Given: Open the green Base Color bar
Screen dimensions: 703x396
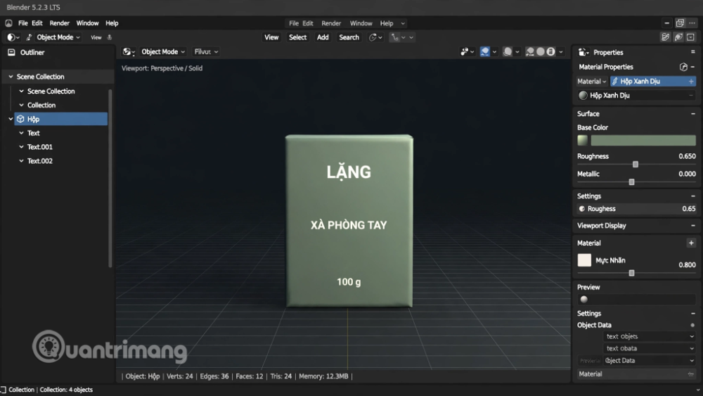Looking at the screenshot, I should [x=643, y=141].
